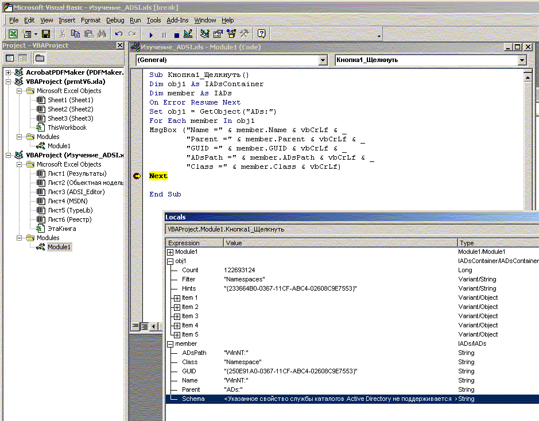This screenshot has height=421, width=539.
Task: Expand Item 1 in Locals window
Action: click(x=177, y=298)
